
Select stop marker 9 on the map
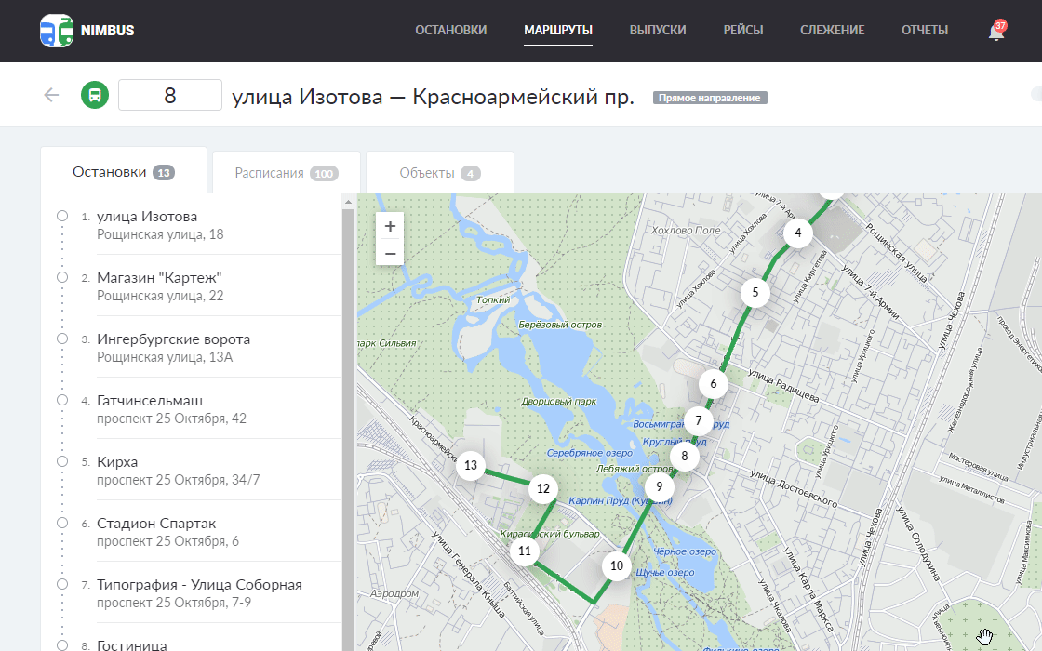pyautogui.click(x=660, y=487)
